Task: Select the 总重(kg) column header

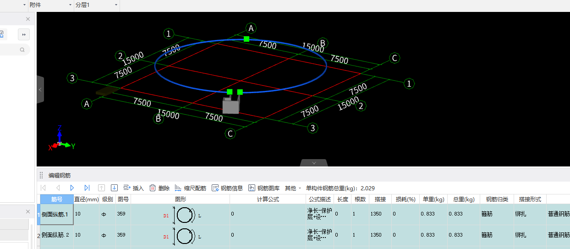Action: click(464, 199)
